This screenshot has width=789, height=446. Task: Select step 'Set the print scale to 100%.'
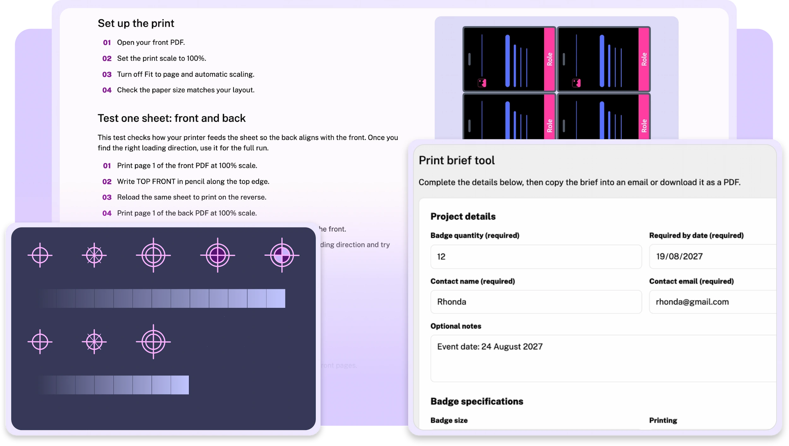[162, 58]
